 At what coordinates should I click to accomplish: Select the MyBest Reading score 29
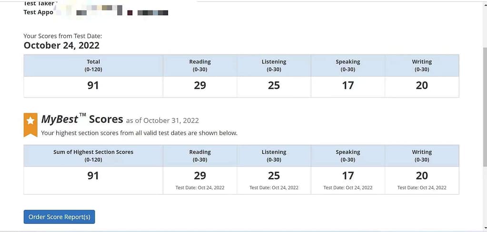click(x=200, y=175)
